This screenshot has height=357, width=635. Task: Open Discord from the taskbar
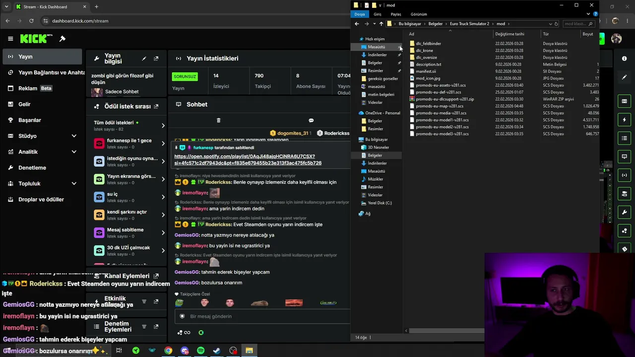point(185,351)
